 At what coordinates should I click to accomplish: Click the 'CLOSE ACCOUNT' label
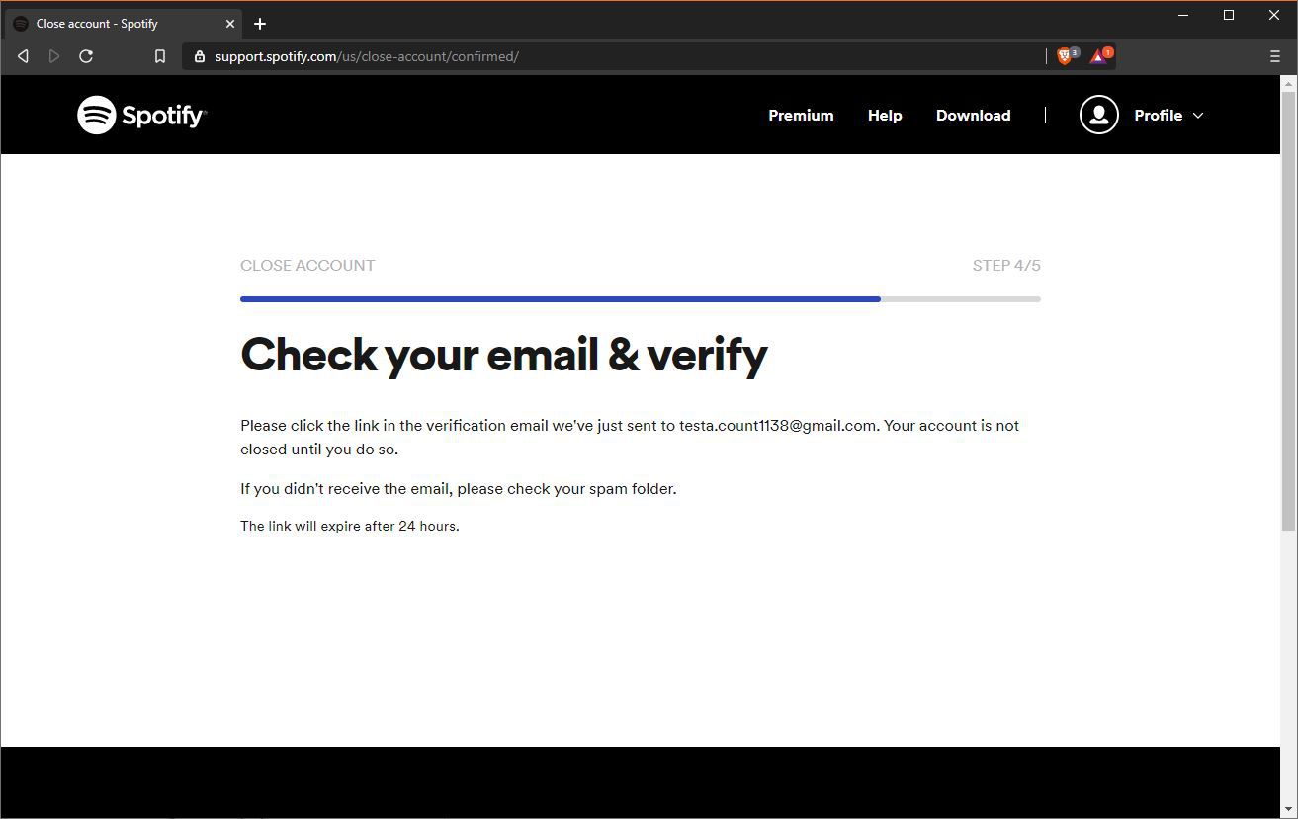point(307,266)
